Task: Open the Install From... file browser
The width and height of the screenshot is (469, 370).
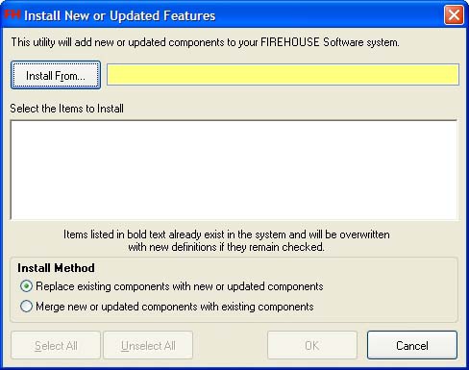Action: (x=56, y=75)
